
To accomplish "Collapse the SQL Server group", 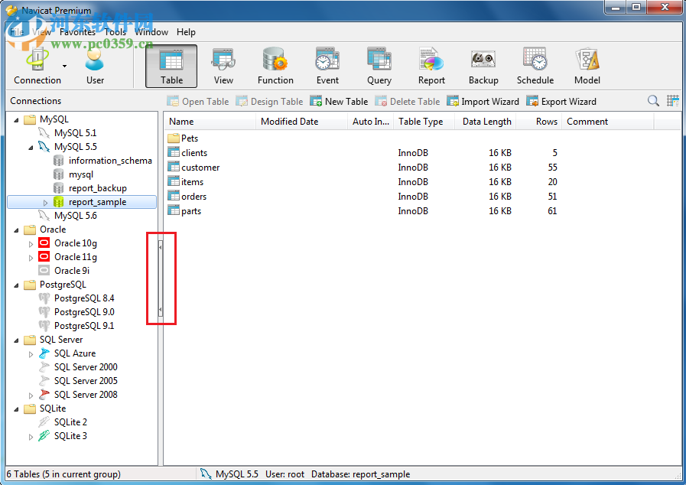I will click(x=16, y=340).
